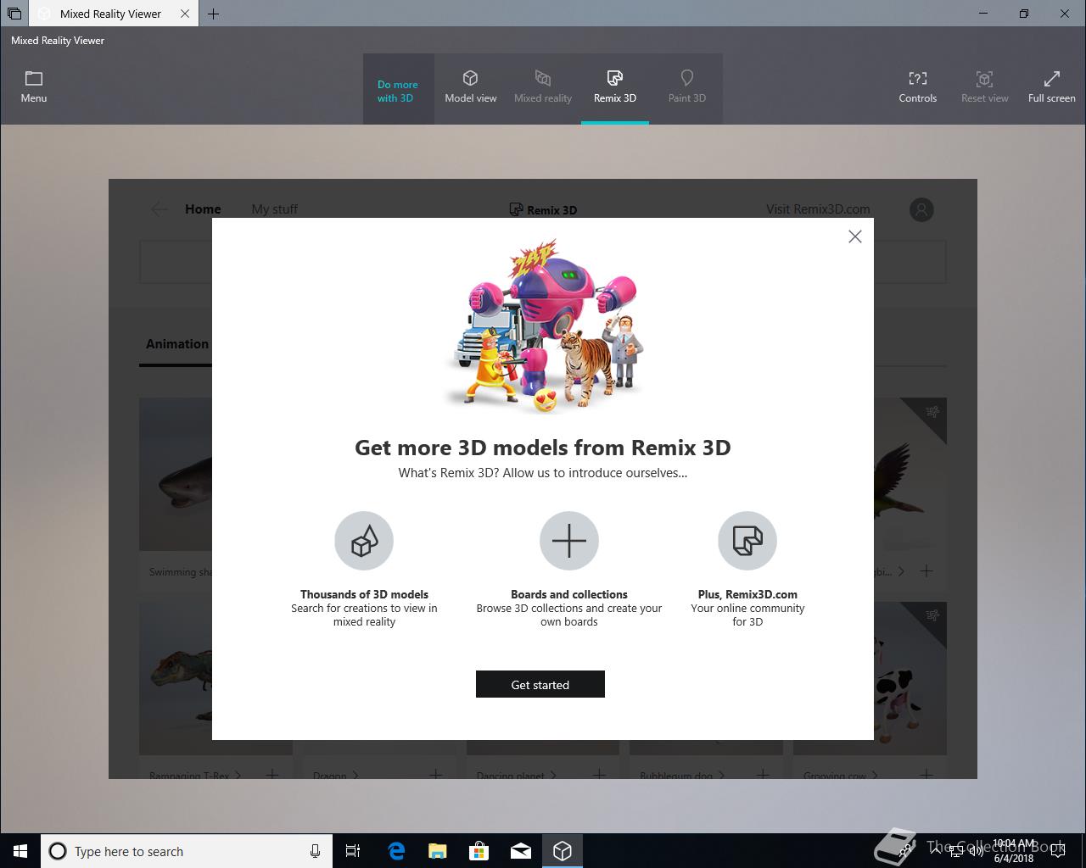Click the Type here to search box
Screen dimensions: 1086x868
click(x=187, y=851)
